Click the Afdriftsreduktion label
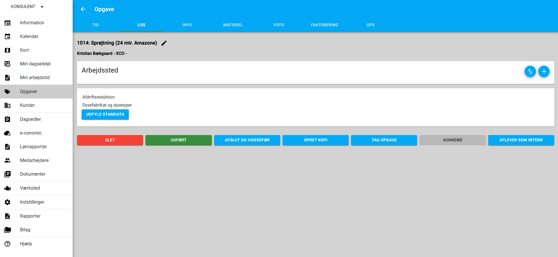Screen dimensions: 558x257 [98, 97]
